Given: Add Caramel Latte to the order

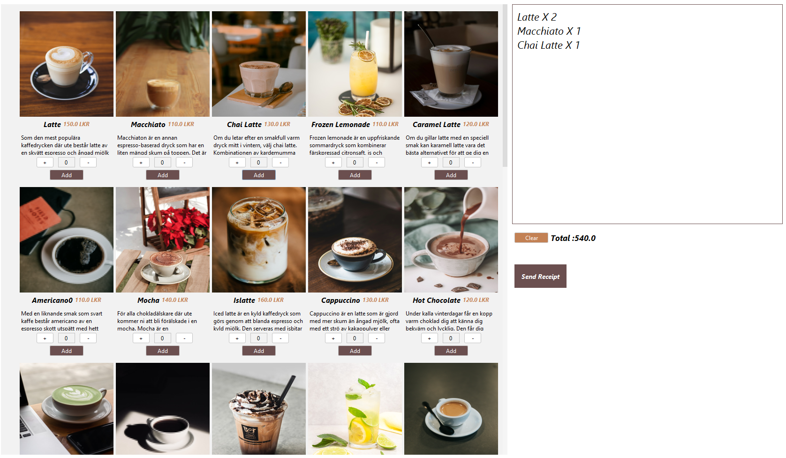Looking at the screenshot, I should tap(451, 175).
